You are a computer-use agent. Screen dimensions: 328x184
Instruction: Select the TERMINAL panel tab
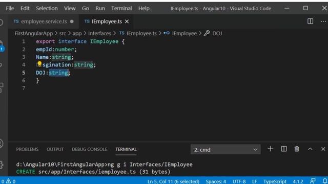126,149
